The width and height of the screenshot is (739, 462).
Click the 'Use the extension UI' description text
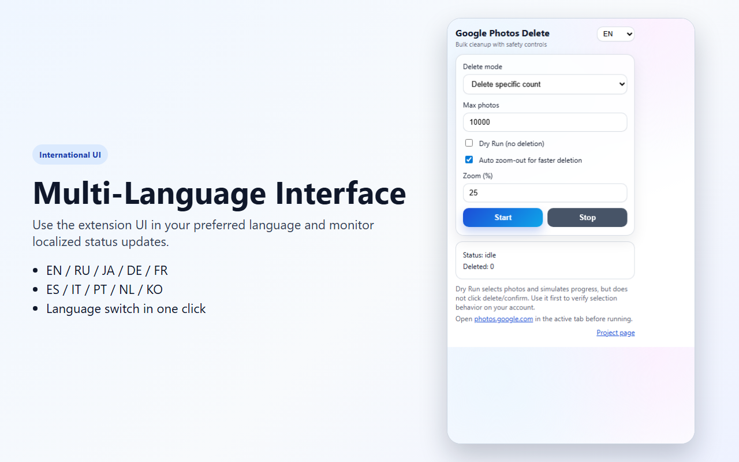pos(203,233)
